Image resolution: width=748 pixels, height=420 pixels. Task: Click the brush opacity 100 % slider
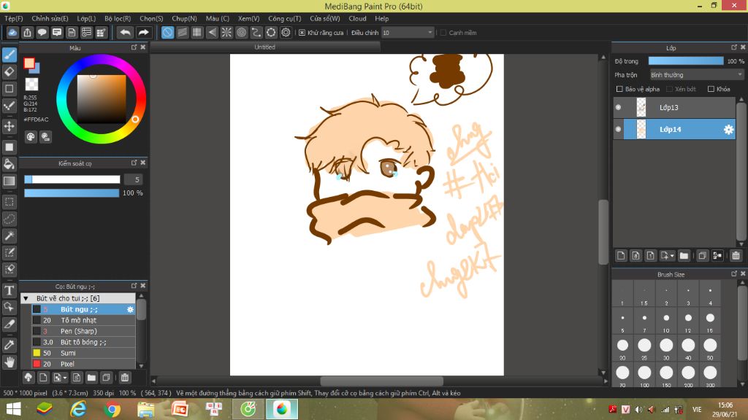click(72, 192)
